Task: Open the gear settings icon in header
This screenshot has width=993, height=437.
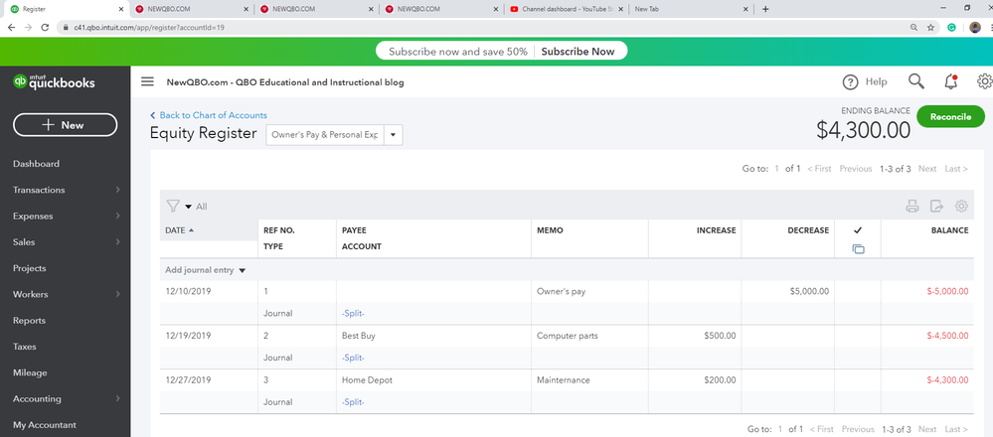Action: click(x=985, y=82)
